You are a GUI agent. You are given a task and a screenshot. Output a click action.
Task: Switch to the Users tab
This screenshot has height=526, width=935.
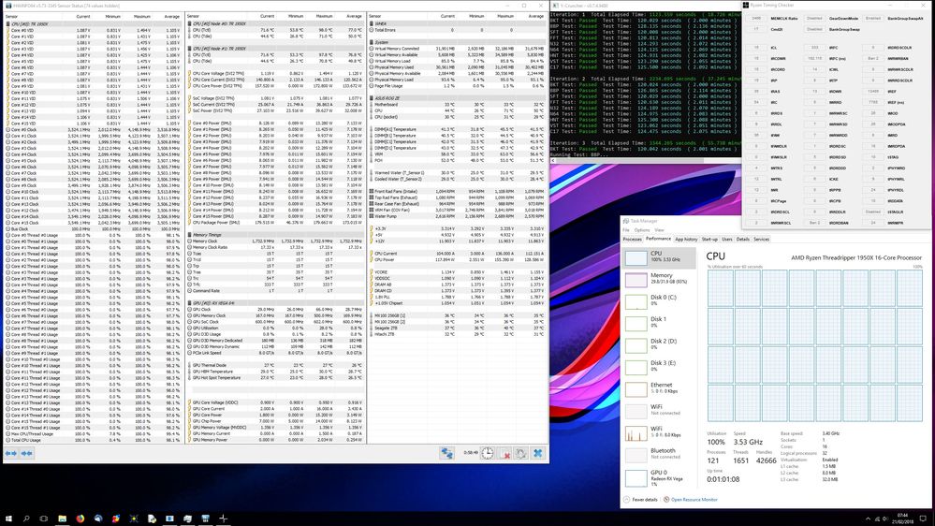[727, 240]
